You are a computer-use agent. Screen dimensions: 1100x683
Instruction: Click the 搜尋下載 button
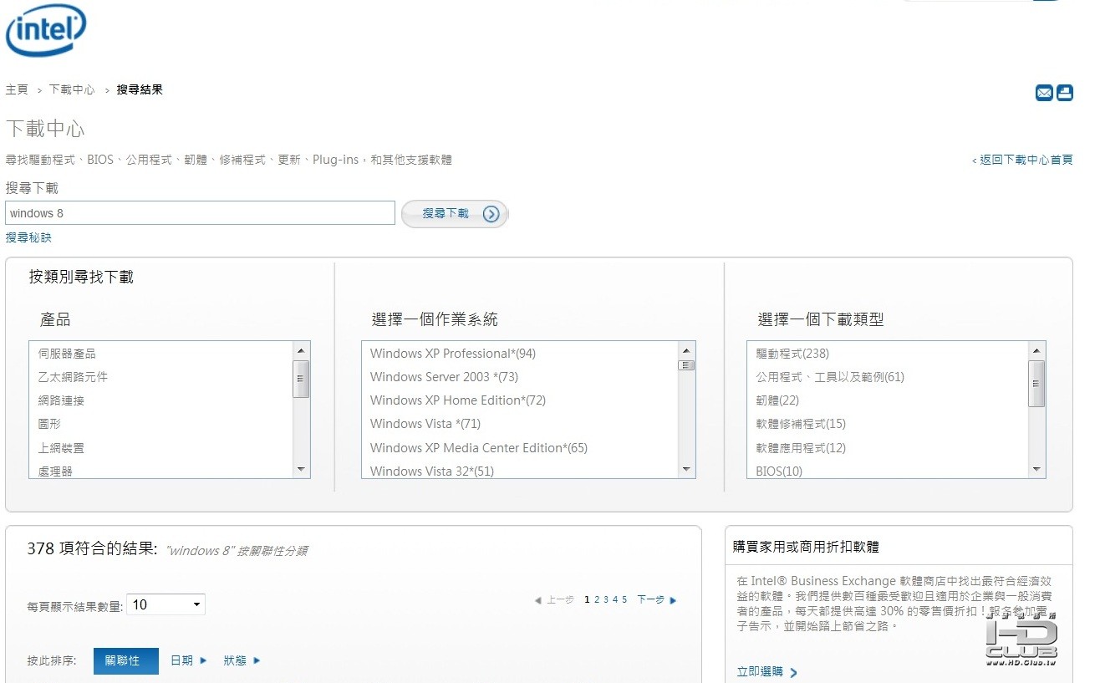tap(455, 214)
